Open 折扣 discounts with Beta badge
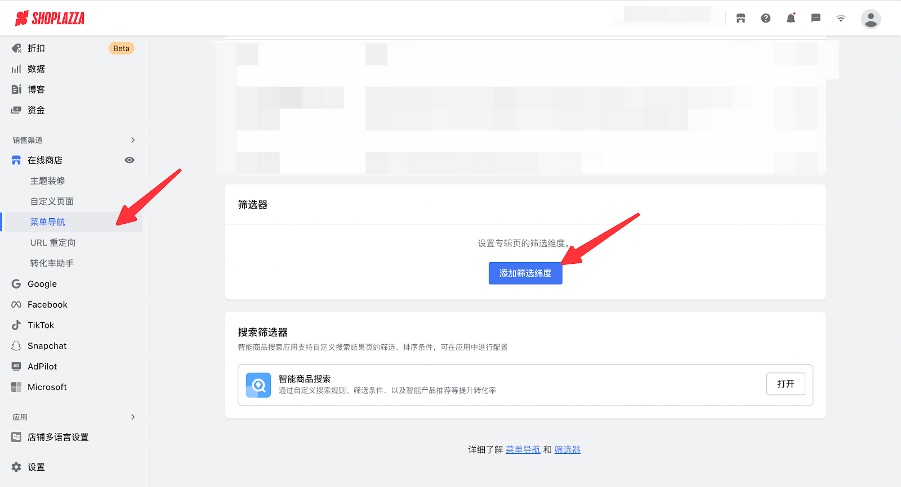The height and width of the screenshot is (487, 901). [x=36, y=48]
